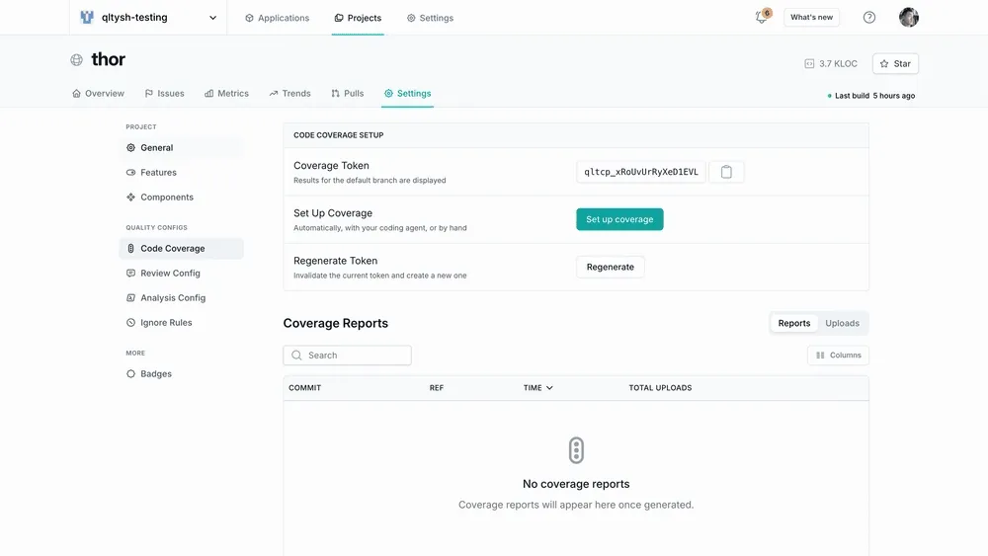Click the Set up coverage button
The image size is (988, 556).
pyautogui.click(x=619, y=219)
